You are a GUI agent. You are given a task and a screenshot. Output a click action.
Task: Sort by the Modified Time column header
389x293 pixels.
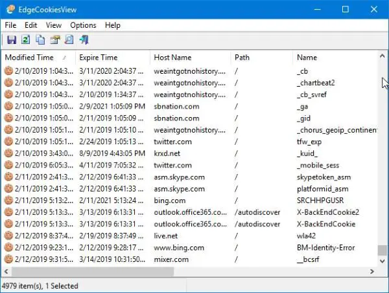click(x=38, y=58)
